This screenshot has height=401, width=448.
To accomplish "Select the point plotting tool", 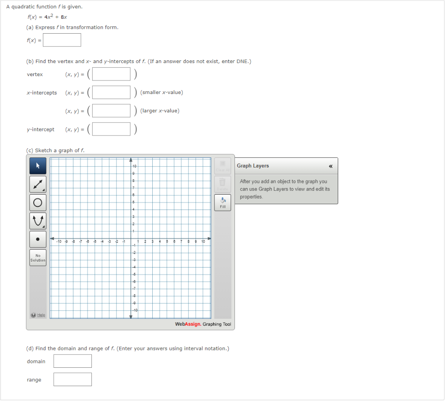I will (38, 239).
